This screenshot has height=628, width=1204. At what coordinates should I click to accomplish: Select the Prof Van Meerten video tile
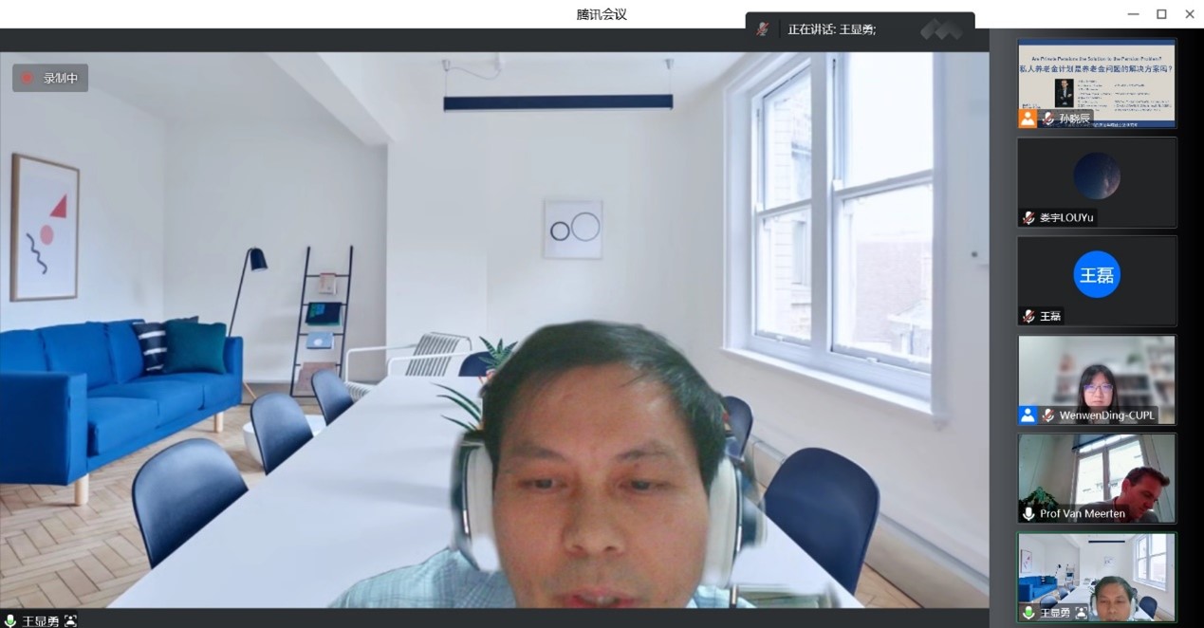[x=1097, y=478]
